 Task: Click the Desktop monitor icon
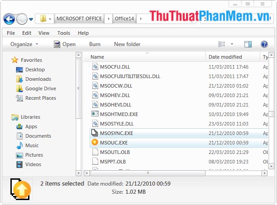[x=19, y=70]
